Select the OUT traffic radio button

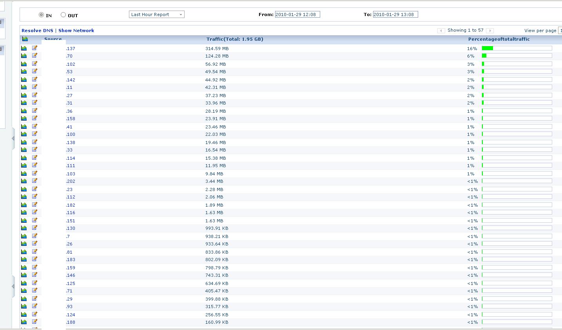tap(63, 15)
